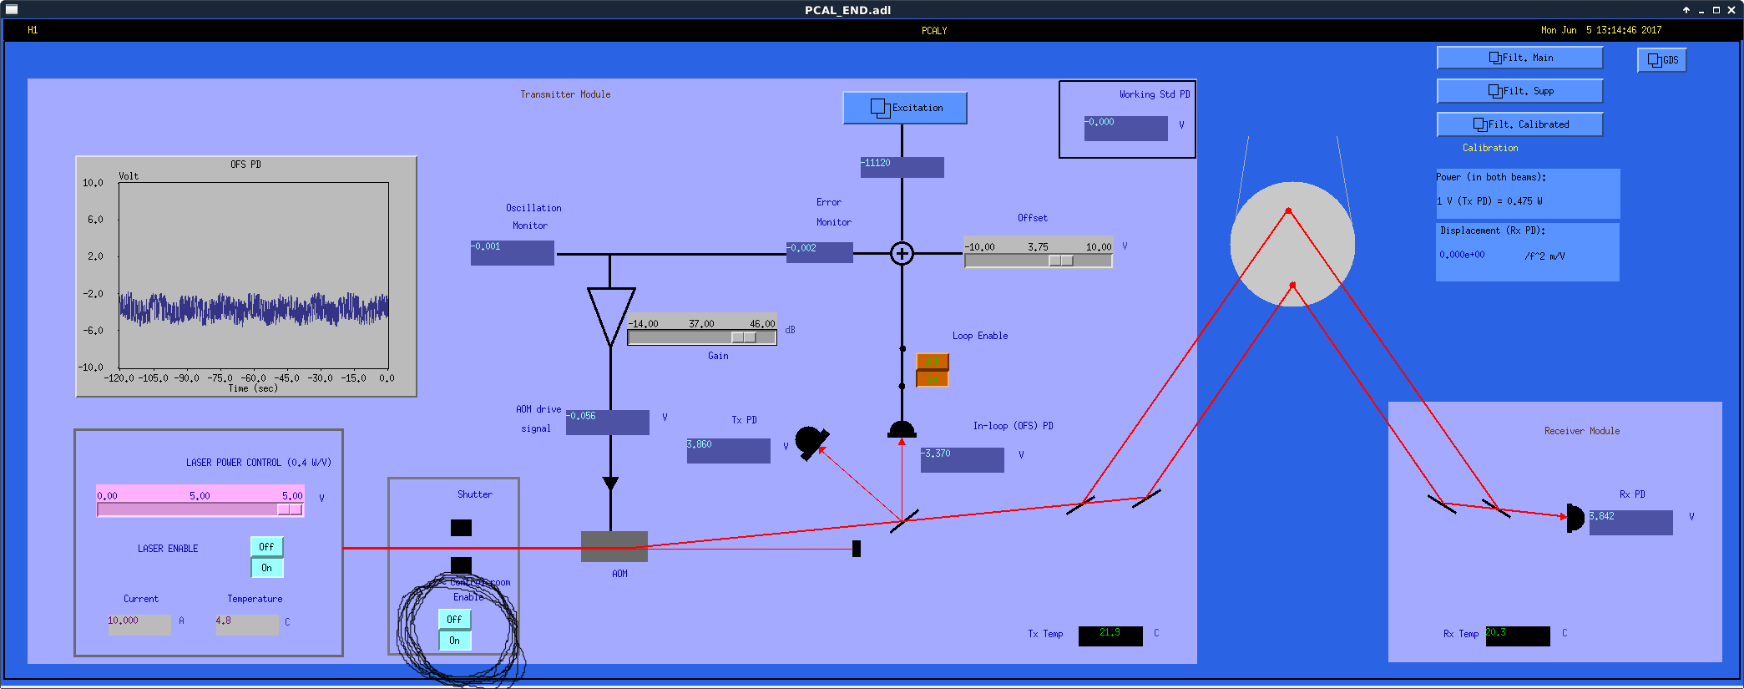Click the beam splitter below In-loop PD
Viewport: 1744px width, 689px height.
coord(904,521)
